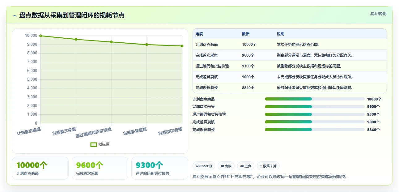Viewport: 399px width, 192px height.
Task: Click the 进度 tag
Action: (x=246, y=166)
